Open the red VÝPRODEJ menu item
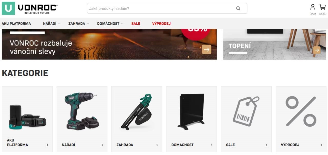328x155 pixels. (161, 24)
